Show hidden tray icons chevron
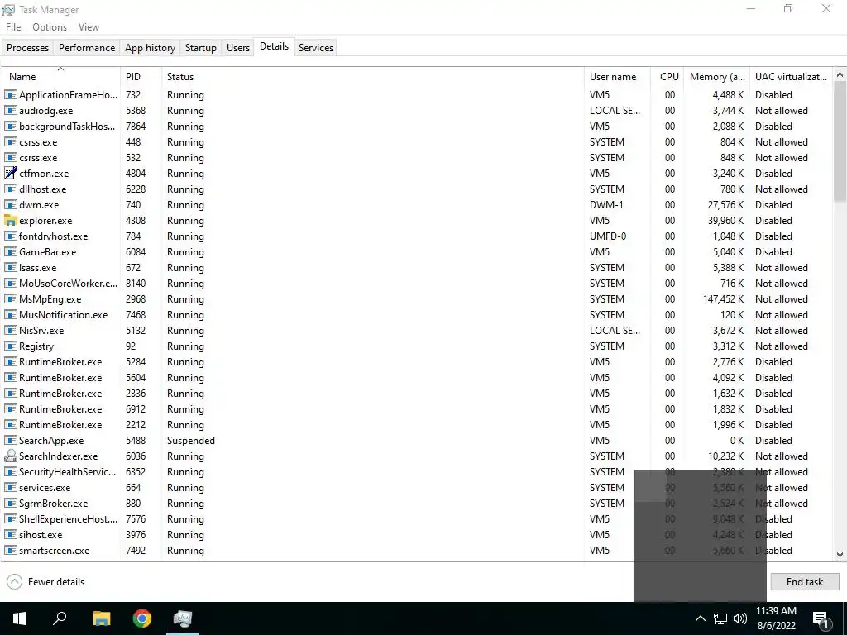Screen dimensions: 847x635 tap(700, 618)
